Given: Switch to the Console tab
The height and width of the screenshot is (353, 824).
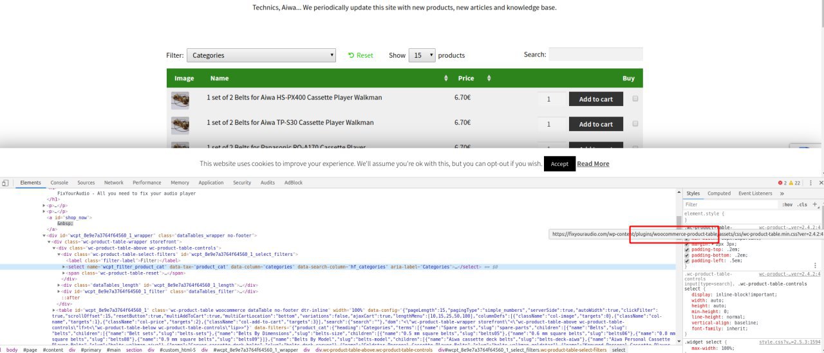Looking at the screenshot, I should [59, 183].
